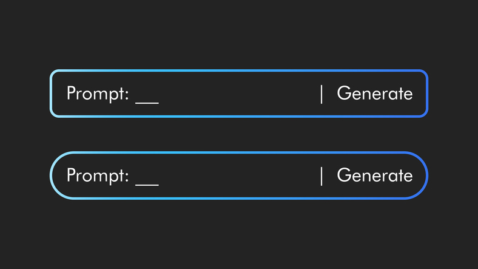Click the light-blue left border of the rectangular bar
Viewport: 478px width, 269px height.
[51, 94]
